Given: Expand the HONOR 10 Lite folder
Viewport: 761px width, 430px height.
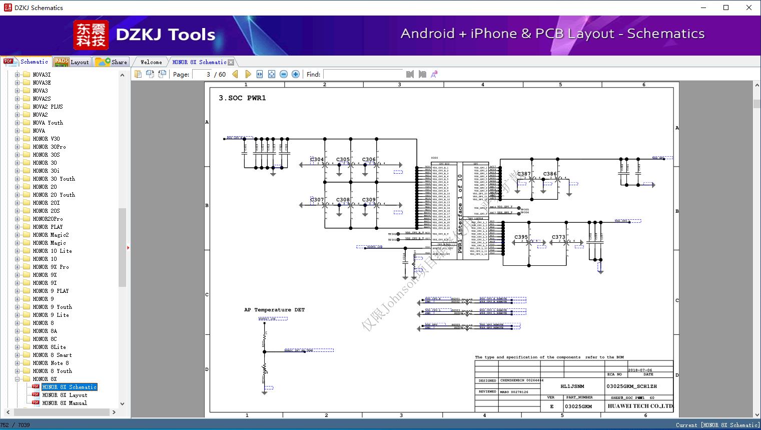Looking at the screenshot, I should click(x=18, y=251).
